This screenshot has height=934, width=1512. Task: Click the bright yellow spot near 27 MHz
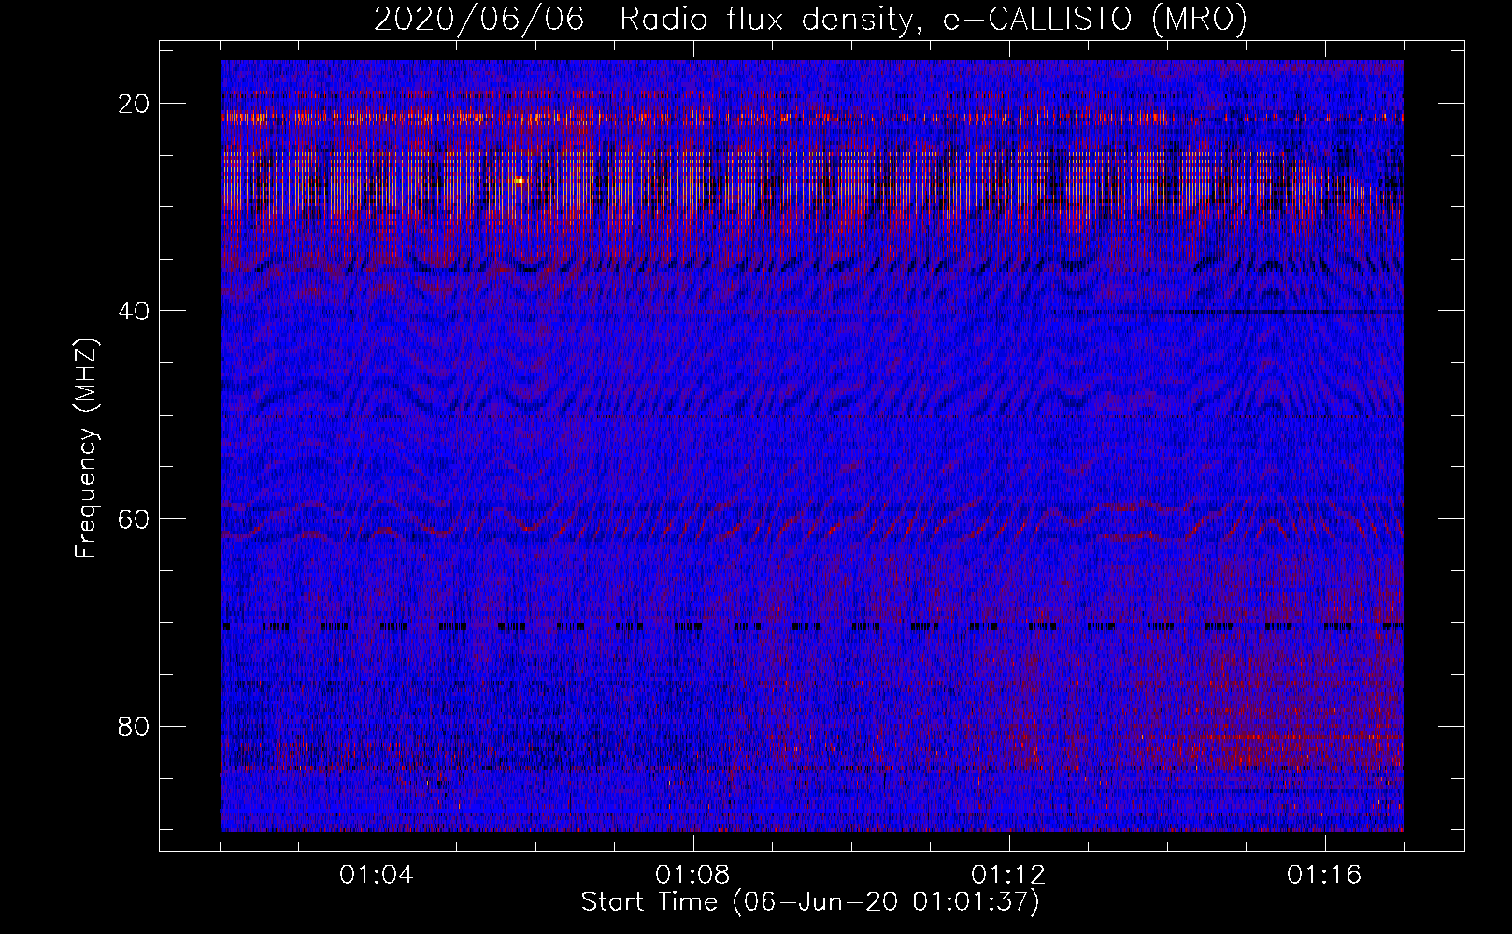click(x=520, y=180)
